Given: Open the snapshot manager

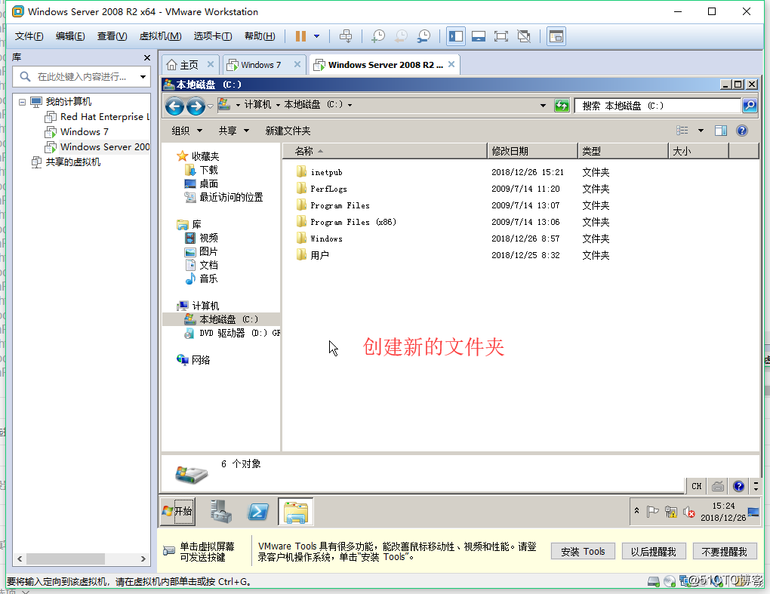Looking at the screenshot, I should [x=423, y=35].
